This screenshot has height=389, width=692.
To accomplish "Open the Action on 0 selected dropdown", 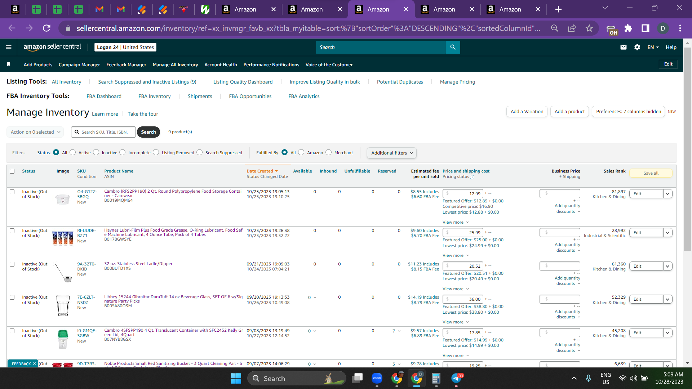I will click(35, 132).
